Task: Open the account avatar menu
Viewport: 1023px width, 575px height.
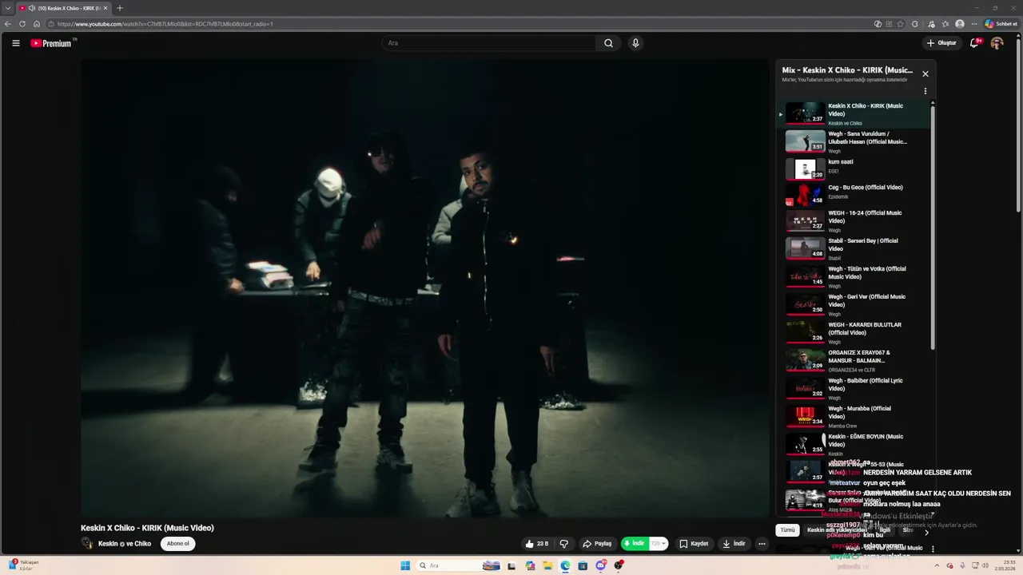Action: point(997,43)
